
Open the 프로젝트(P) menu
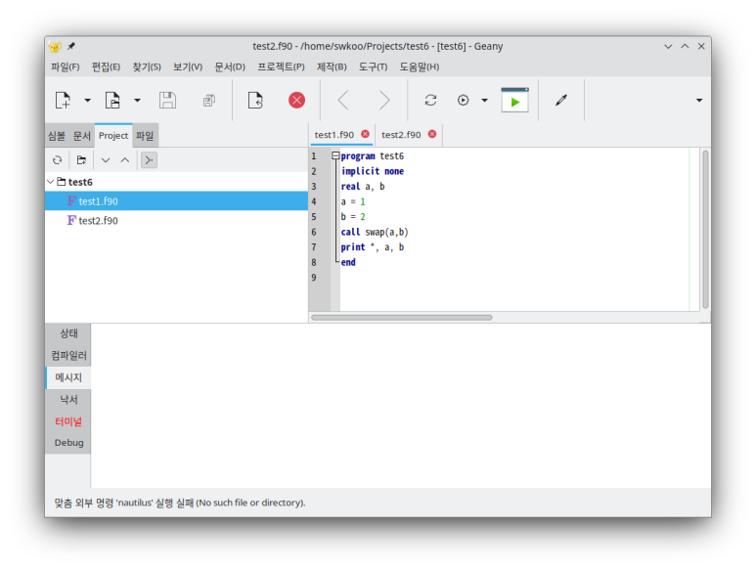coord(281,67)
